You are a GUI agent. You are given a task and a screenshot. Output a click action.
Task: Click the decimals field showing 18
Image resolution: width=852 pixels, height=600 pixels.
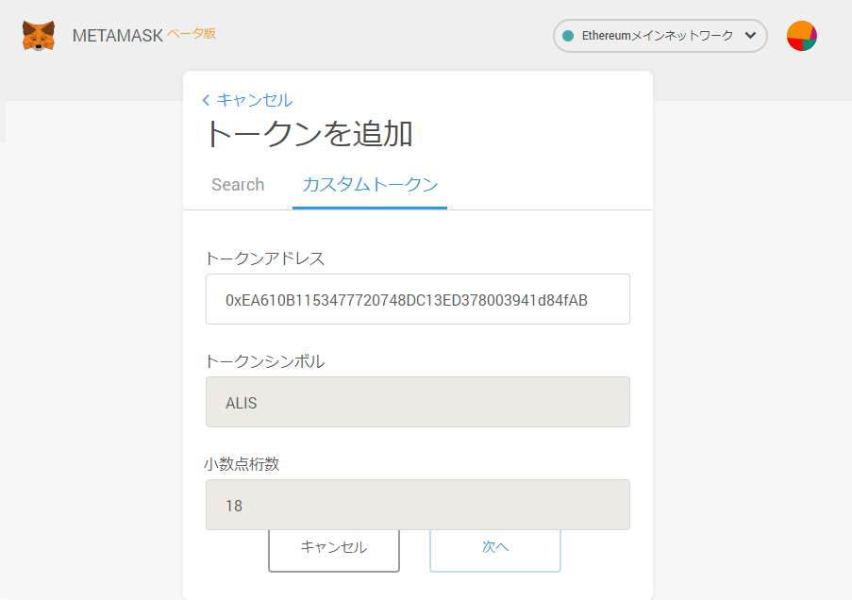click(417, 506)
